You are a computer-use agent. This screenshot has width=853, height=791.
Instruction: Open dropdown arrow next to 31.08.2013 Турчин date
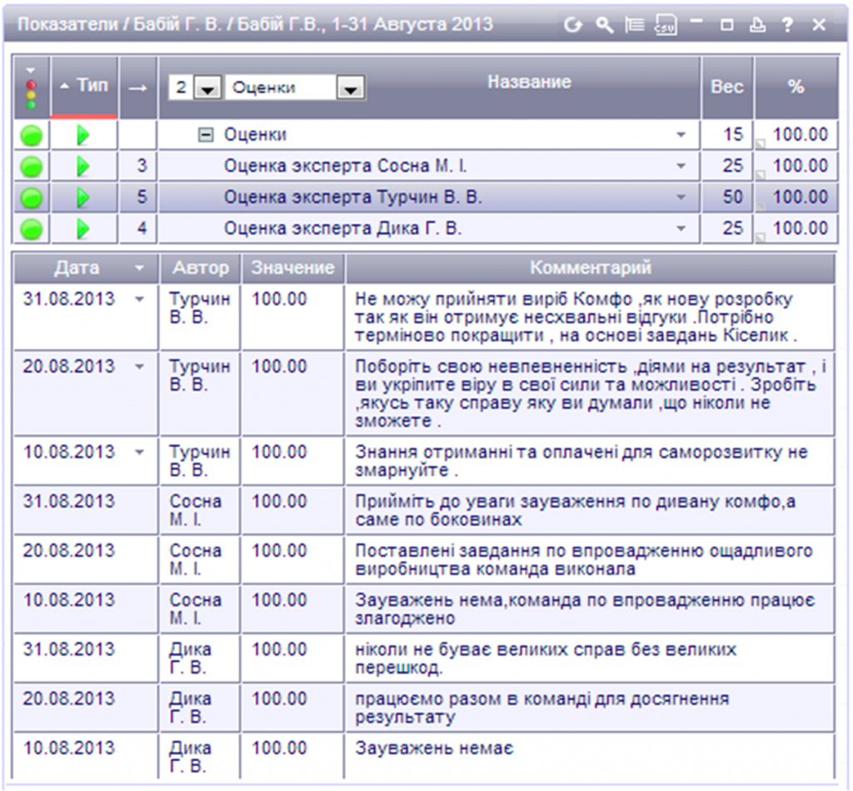tap(139, 300)
